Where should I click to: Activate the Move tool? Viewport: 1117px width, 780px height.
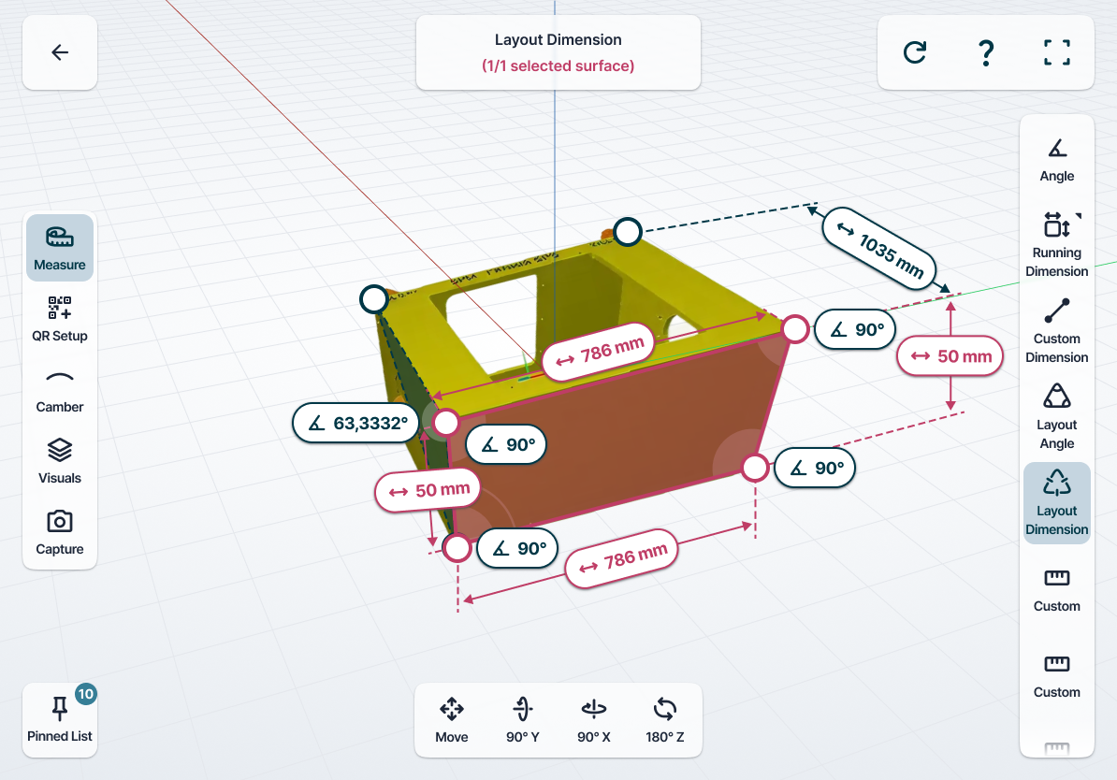(452, 720)
